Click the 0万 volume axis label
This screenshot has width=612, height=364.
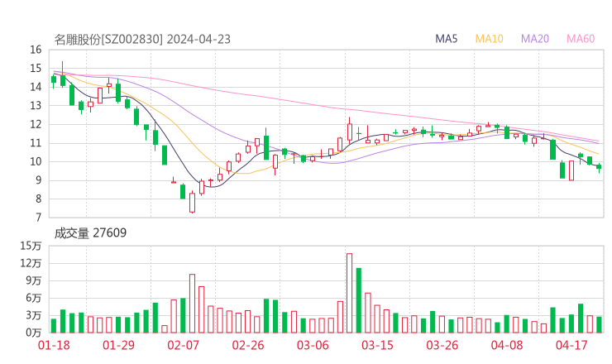click(34, 333)
